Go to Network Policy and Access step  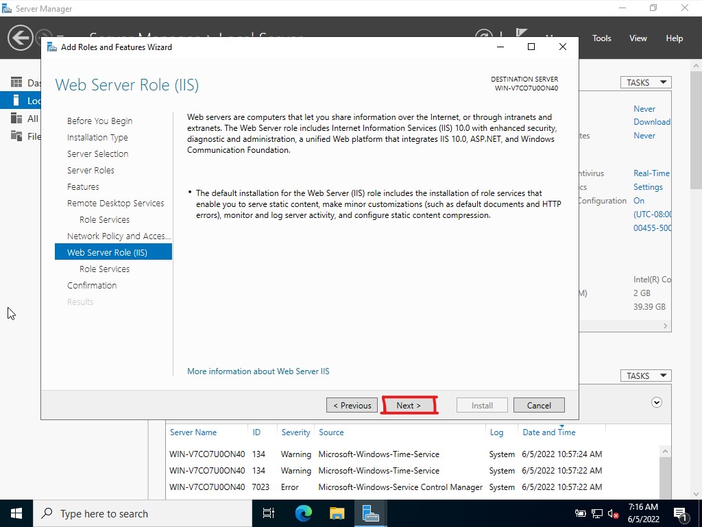coord(119,236)
